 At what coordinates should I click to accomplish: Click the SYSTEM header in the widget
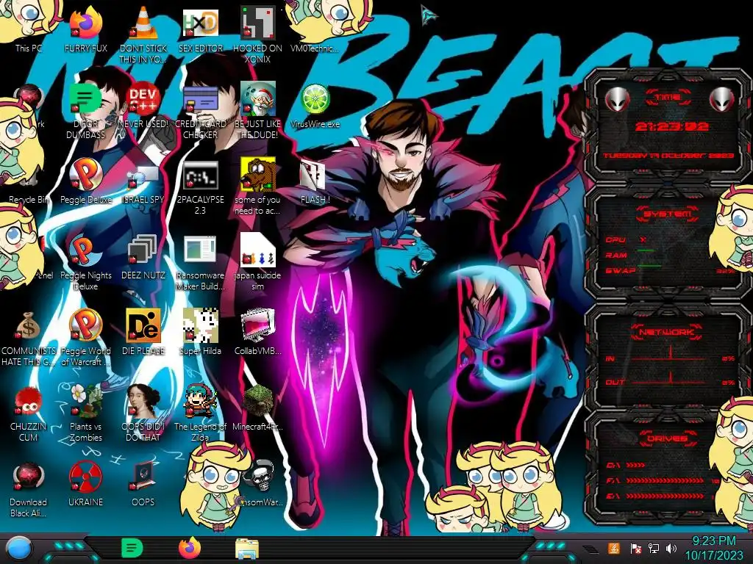667,214
